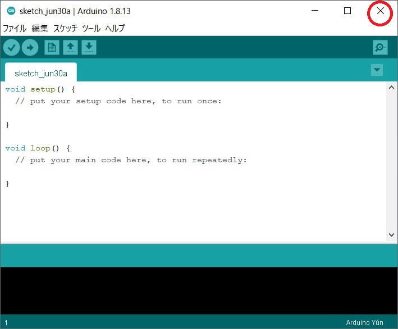Viewport: 398px width, 329px height.
Task: Save the sketch using the down-arrow icon
Action: tap(89, 48)
